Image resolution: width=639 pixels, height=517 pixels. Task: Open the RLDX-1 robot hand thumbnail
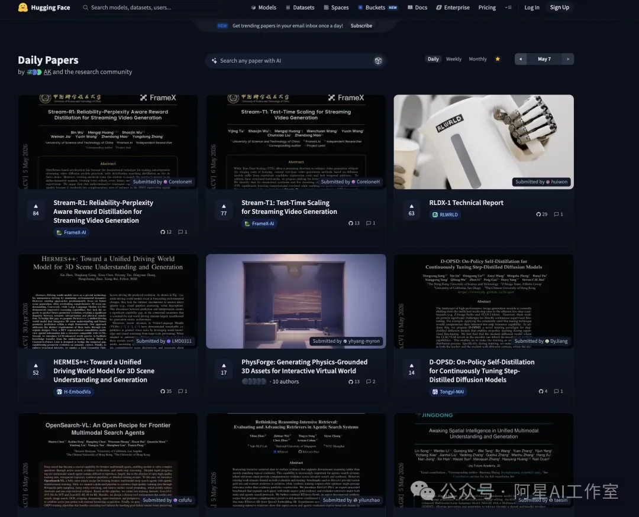[x=483, y=142]
